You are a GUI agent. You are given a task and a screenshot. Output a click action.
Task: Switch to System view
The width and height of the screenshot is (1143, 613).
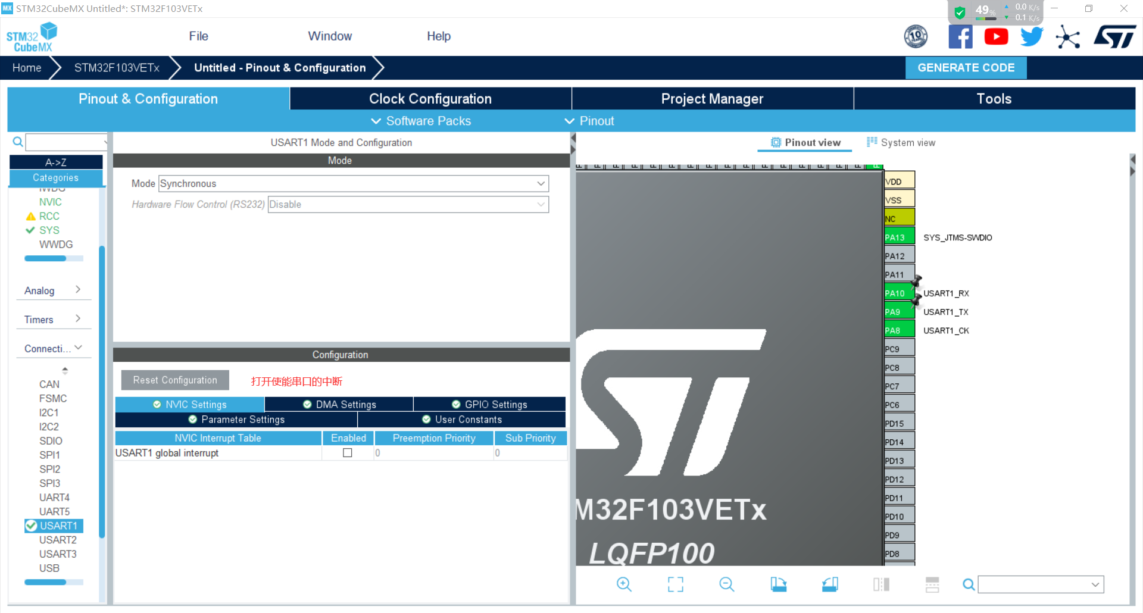[901, 143]
